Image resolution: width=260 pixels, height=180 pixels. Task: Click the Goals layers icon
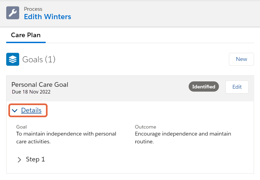13,59
